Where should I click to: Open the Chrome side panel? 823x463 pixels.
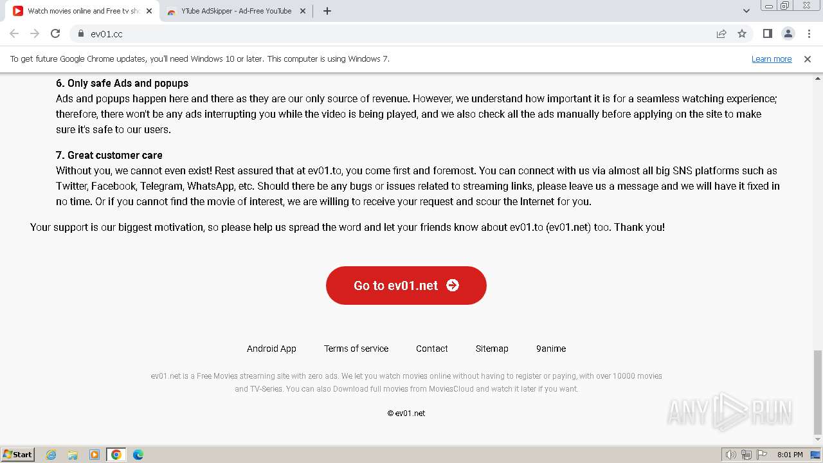(767, 34)
